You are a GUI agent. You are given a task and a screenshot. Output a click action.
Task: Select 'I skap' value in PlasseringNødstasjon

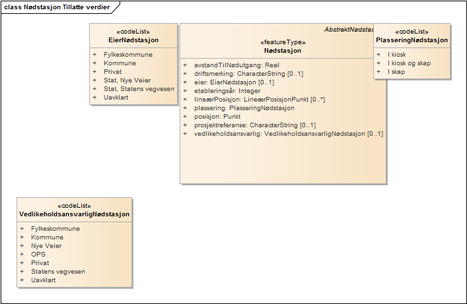click(x=396, y=72)
